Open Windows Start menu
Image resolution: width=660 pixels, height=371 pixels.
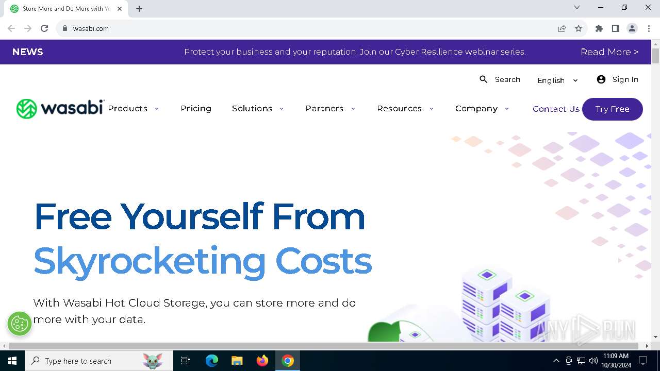(12, 361)
